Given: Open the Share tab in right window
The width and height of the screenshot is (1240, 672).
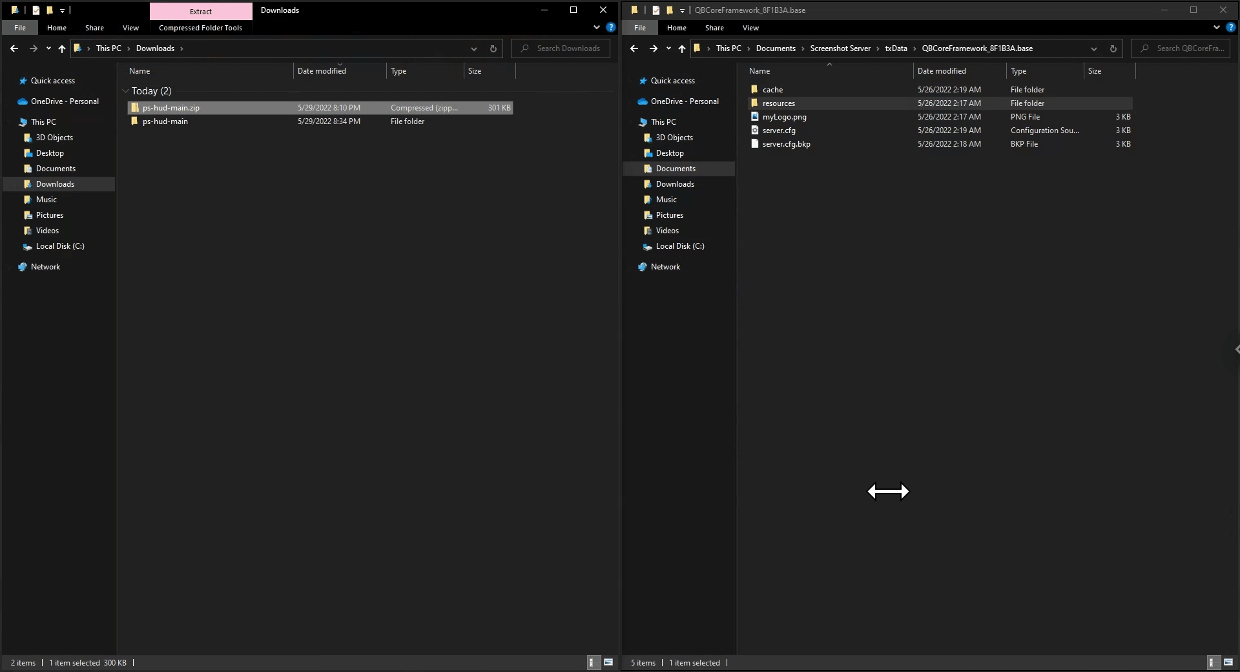Looking at the screenshot, I should point(714,28).
